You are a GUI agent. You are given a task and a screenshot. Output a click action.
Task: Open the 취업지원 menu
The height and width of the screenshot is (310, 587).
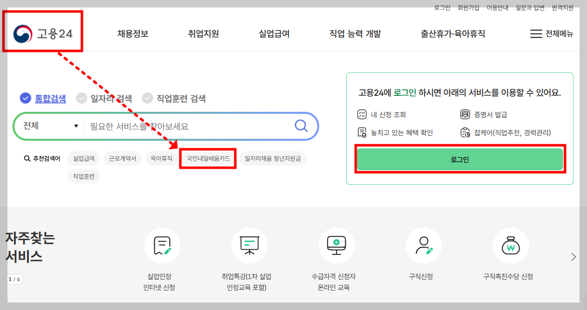pos(203,33)
